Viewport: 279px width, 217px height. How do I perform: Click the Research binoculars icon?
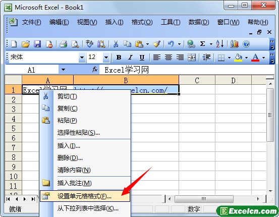[101, 44]
